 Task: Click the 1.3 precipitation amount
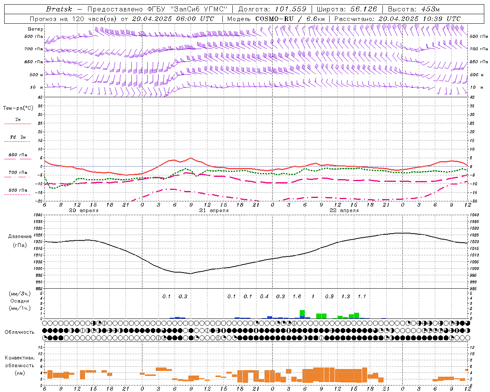pos(346,296)
